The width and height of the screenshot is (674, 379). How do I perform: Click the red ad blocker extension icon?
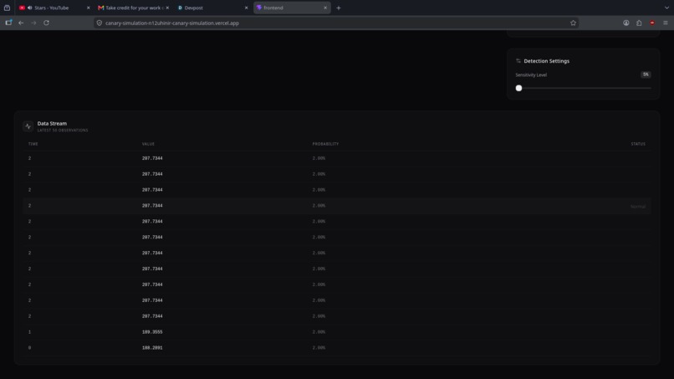pyautogui.click(x=652, y=23)
